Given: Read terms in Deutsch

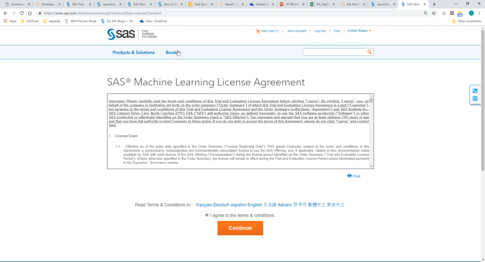Looking at the screenshot, I should pyautogui.click(x=221, y=205).
